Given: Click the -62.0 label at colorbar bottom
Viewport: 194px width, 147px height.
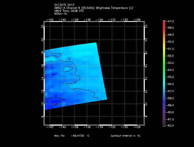Looking at the screenshot, I should (171, 125).
